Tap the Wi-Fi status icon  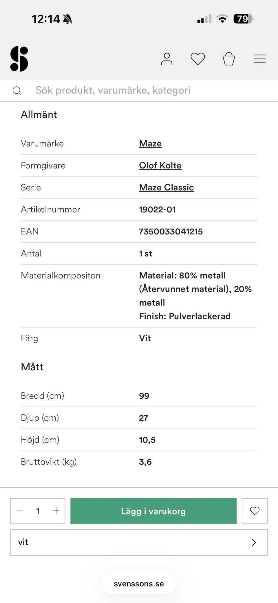coord(222,19)
